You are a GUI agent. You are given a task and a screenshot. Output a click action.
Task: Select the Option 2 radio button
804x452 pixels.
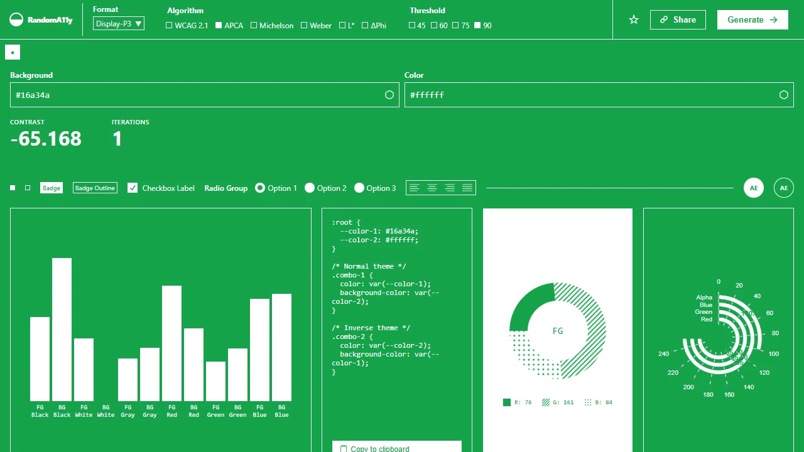click(310, 188)
